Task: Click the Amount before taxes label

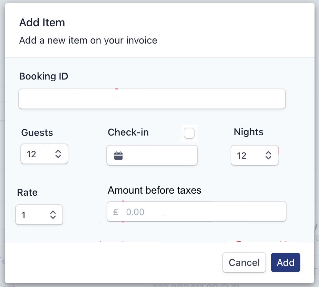Action: 154,190
